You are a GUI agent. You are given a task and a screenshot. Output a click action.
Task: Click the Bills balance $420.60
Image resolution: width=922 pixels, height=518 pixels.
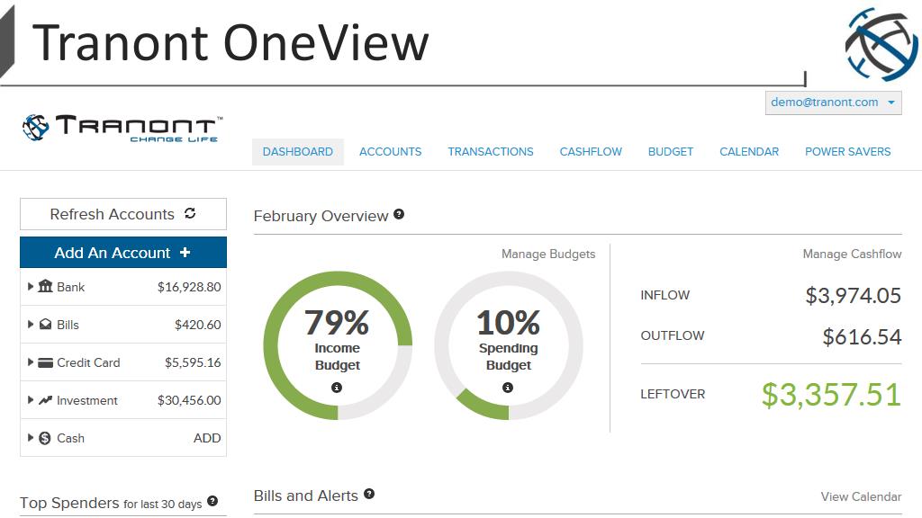(197, 325)
